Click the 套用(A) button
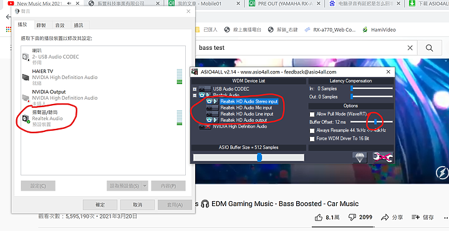The image size is (449, 231). coord(175,205)
